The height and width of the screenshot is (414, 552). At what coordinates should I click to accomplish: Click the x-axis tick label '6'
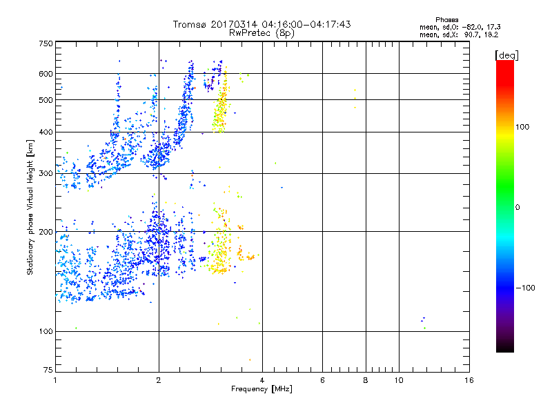[x=322, y=380]
